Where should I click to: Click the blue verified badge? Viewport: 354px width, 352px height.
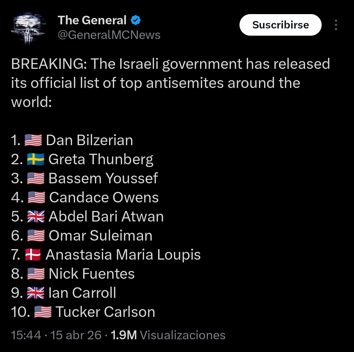136,20
